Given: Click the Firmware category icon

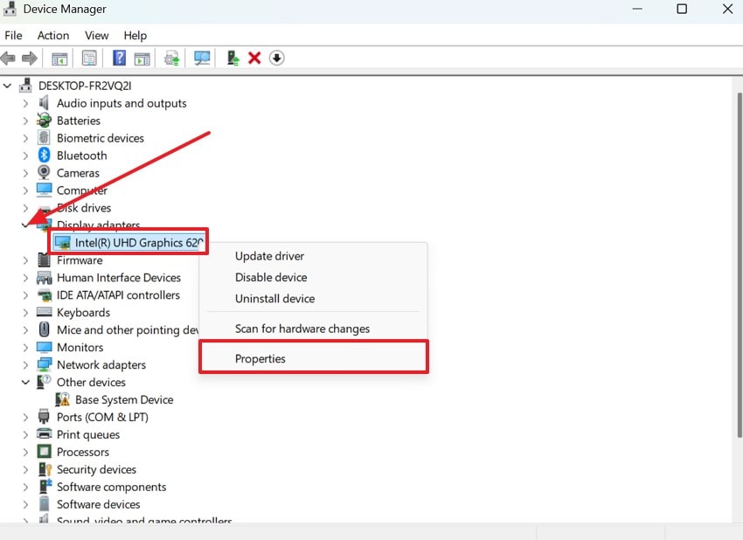Looking at the screenshot, I should click(x=44, y=260).
